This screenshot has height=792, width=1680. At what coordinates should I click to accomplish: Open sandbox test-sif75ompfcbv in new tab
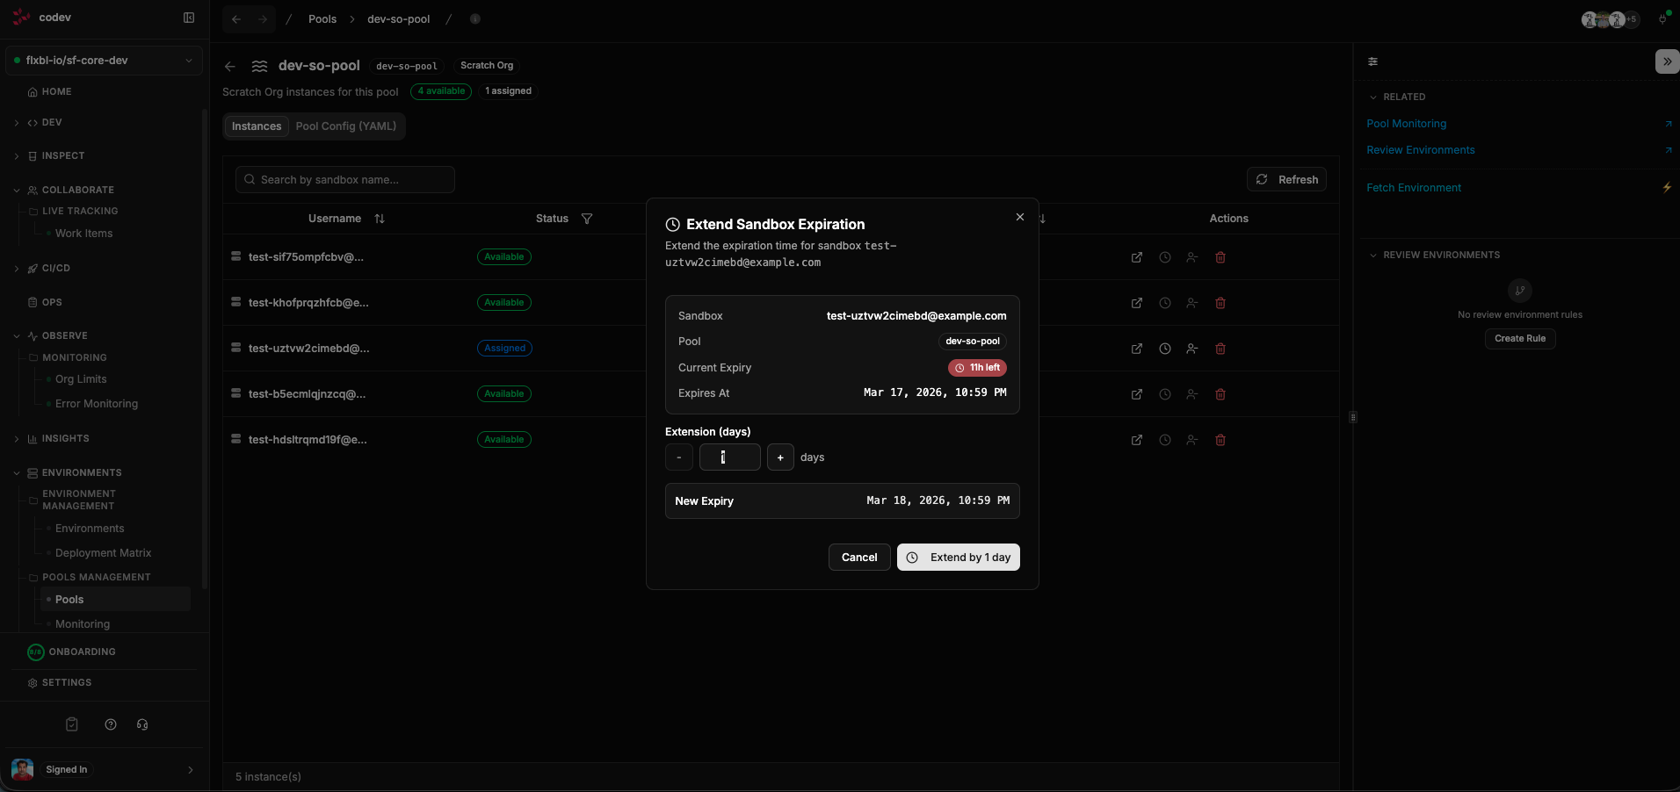pos(1136,257)
